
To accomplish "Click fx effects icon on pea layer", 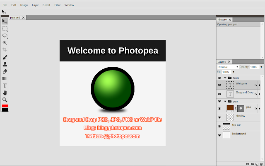I will pyautogui.click(x=256, y=109).
